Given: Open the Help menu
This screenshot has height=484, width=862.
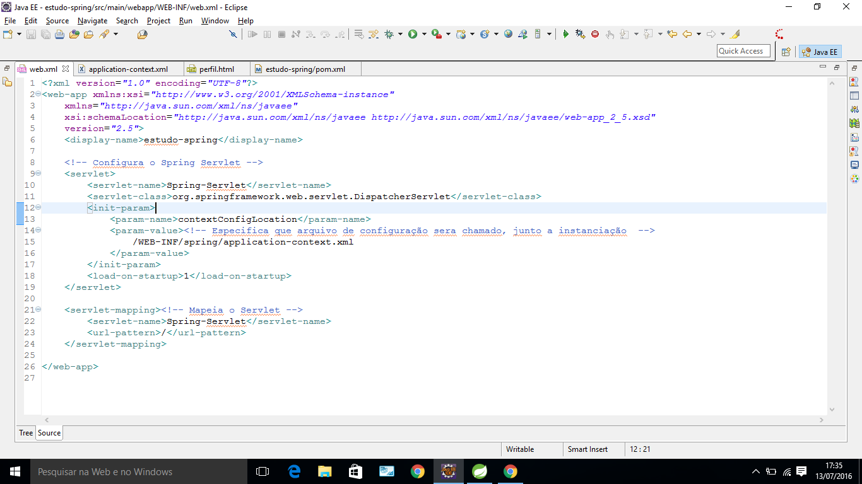Looking at the screenshot, I should click(245, 21).
